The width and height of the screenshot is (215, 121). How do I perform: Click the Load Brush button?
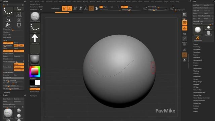[x=8, y=99]
